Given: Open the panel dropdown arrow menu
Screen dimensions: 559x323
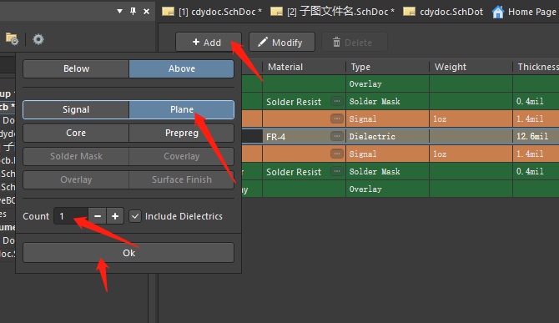Looking at the screenshot, I should tap(120, 12).
